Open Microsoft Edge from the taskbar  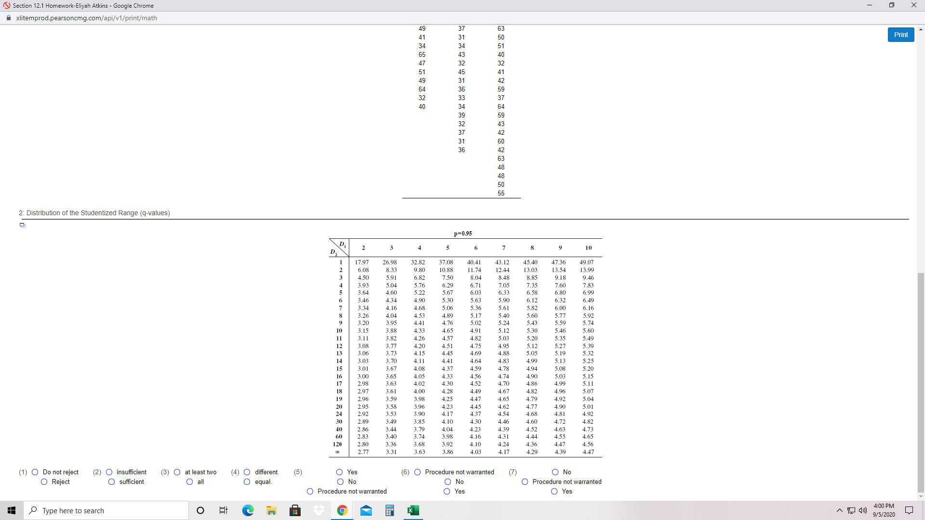click(248, 510)
